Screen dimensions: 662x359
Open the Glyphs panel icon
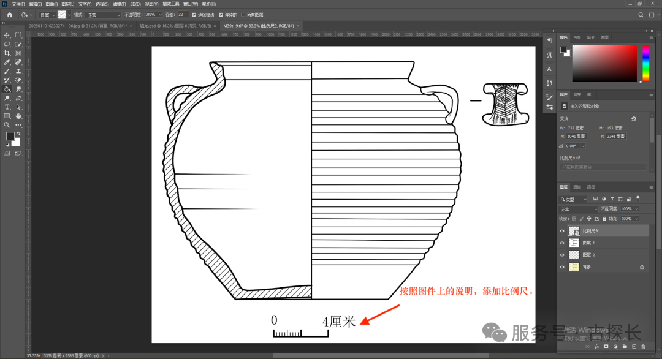[x=549, y=55]
